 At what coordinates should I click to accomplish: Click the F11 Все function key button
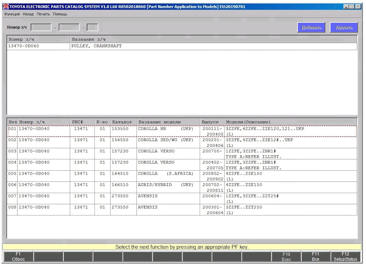pos(316,256)
